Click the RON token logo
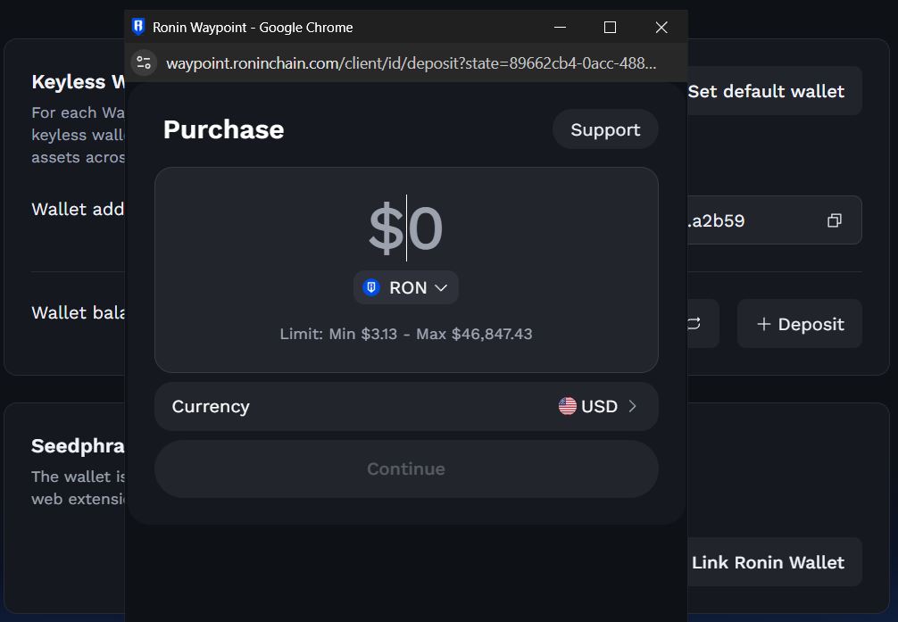Image resolution: width=898 pixels, height=622 pixels. point(371,287)
